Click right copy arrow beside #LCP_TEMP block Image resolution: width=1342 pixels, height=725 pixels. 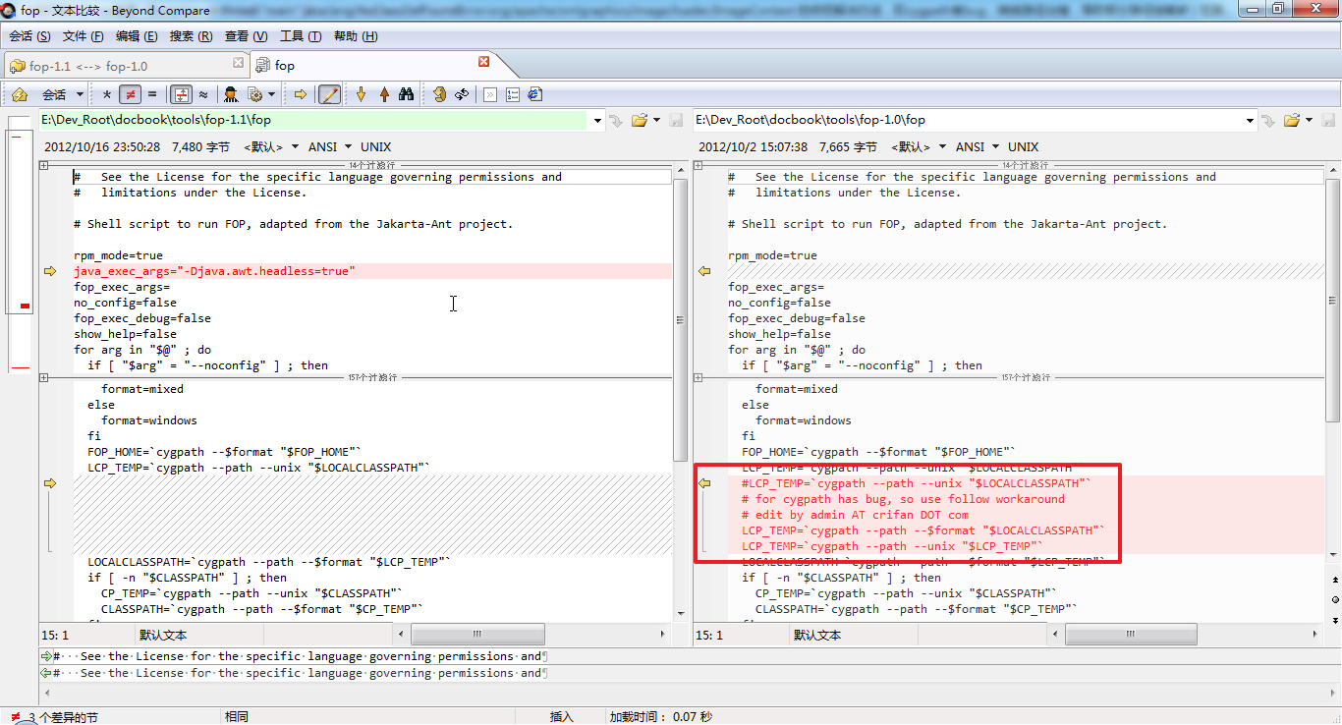703,483
